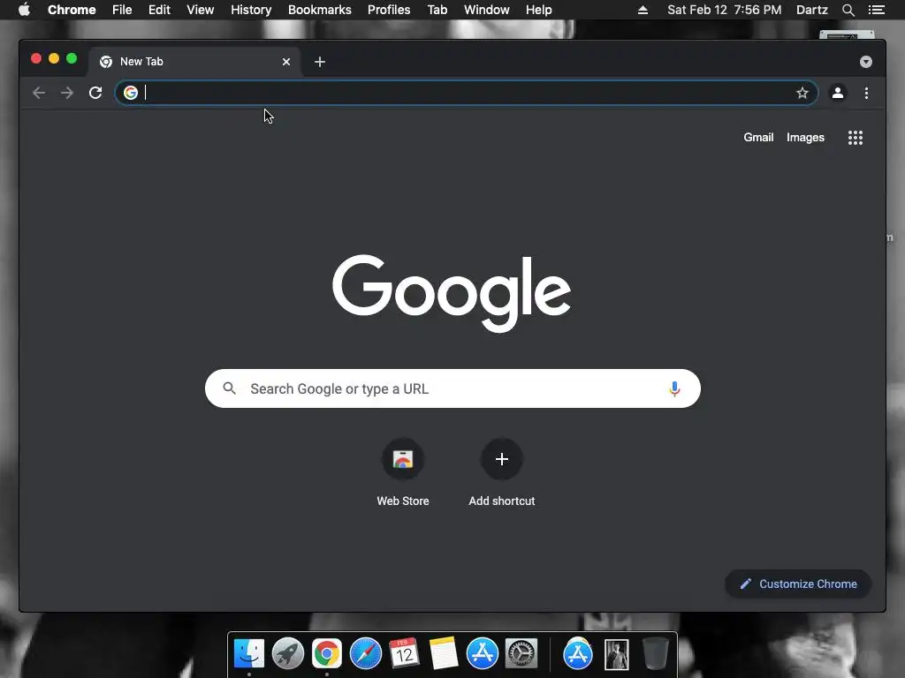This screenshot has height=678, width=905.
Task: Click the Customize Chrome button
Action: point(798,584)
